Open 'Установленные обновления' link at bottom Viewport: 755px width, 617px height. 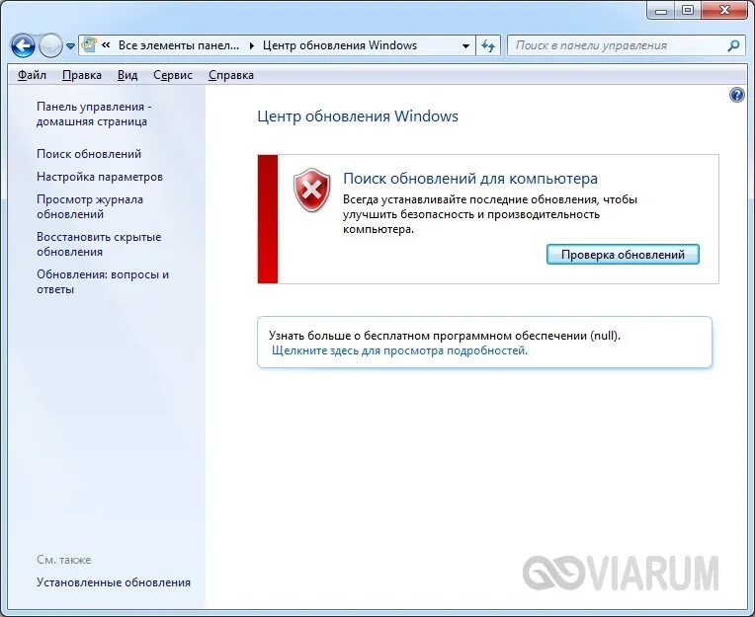[x=114, y=582]
